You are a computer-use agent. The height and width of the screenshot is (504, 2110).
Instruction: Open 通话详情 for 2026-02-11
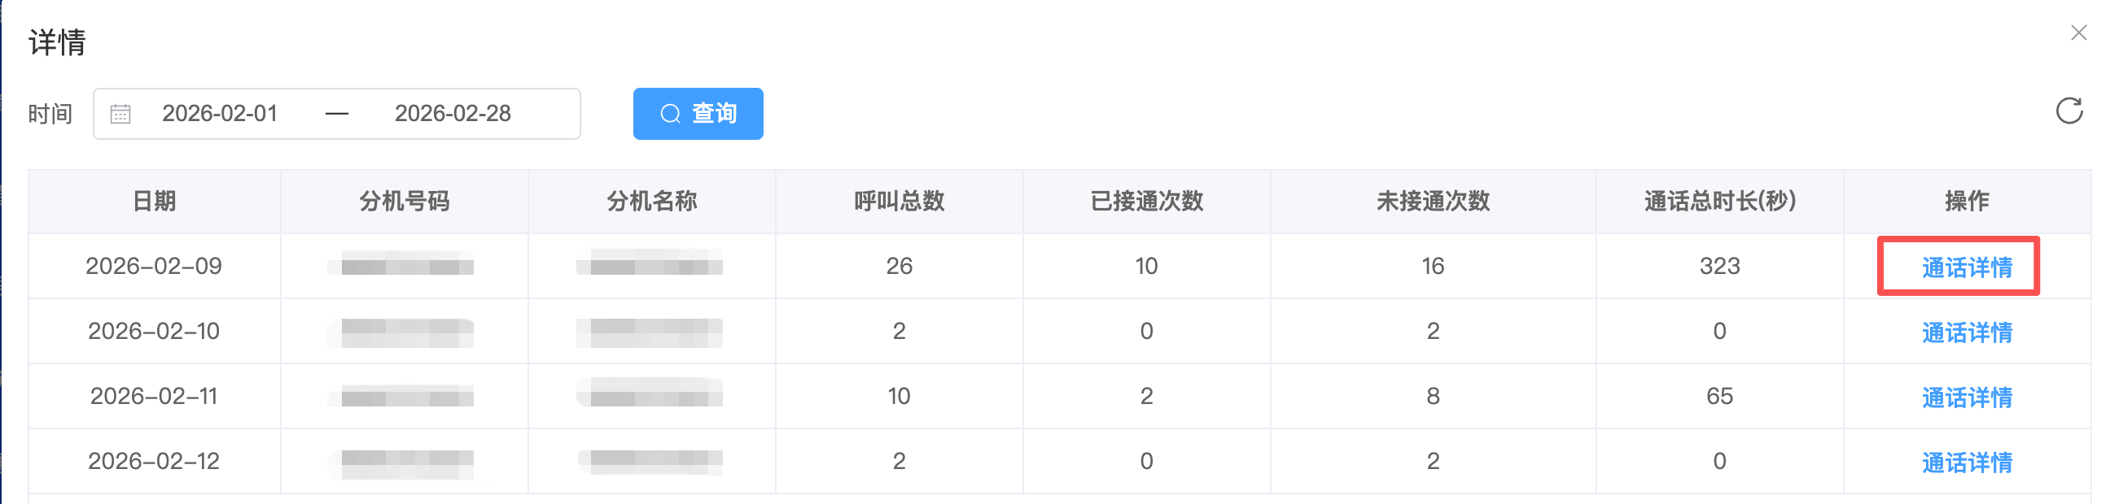pos(1966,398)
